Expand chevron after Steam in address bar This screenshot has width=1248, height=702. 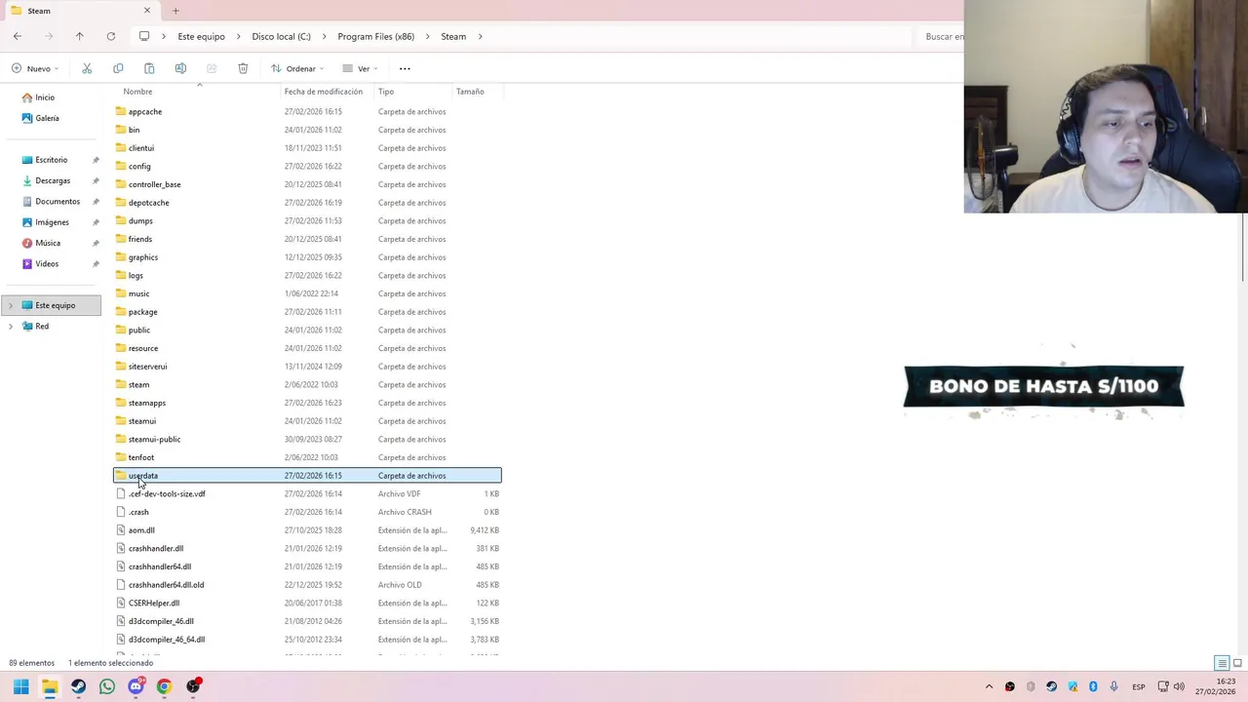[481, 36]
